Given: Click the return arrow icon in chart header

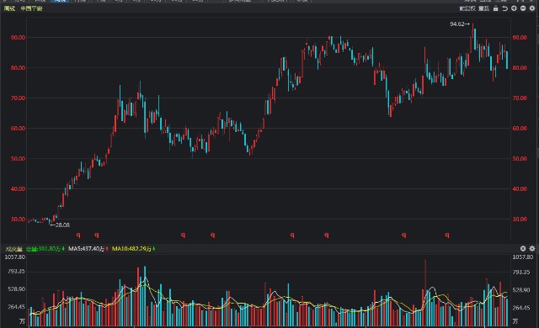Looking at the screenshot, I should point(504,8).
